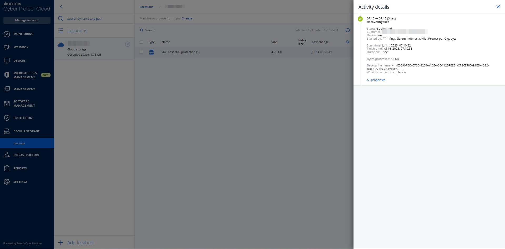Viewport: 505px width, 249px height.
Task: Click the Monitoring dashboard icon
Action: coord(7,34)
